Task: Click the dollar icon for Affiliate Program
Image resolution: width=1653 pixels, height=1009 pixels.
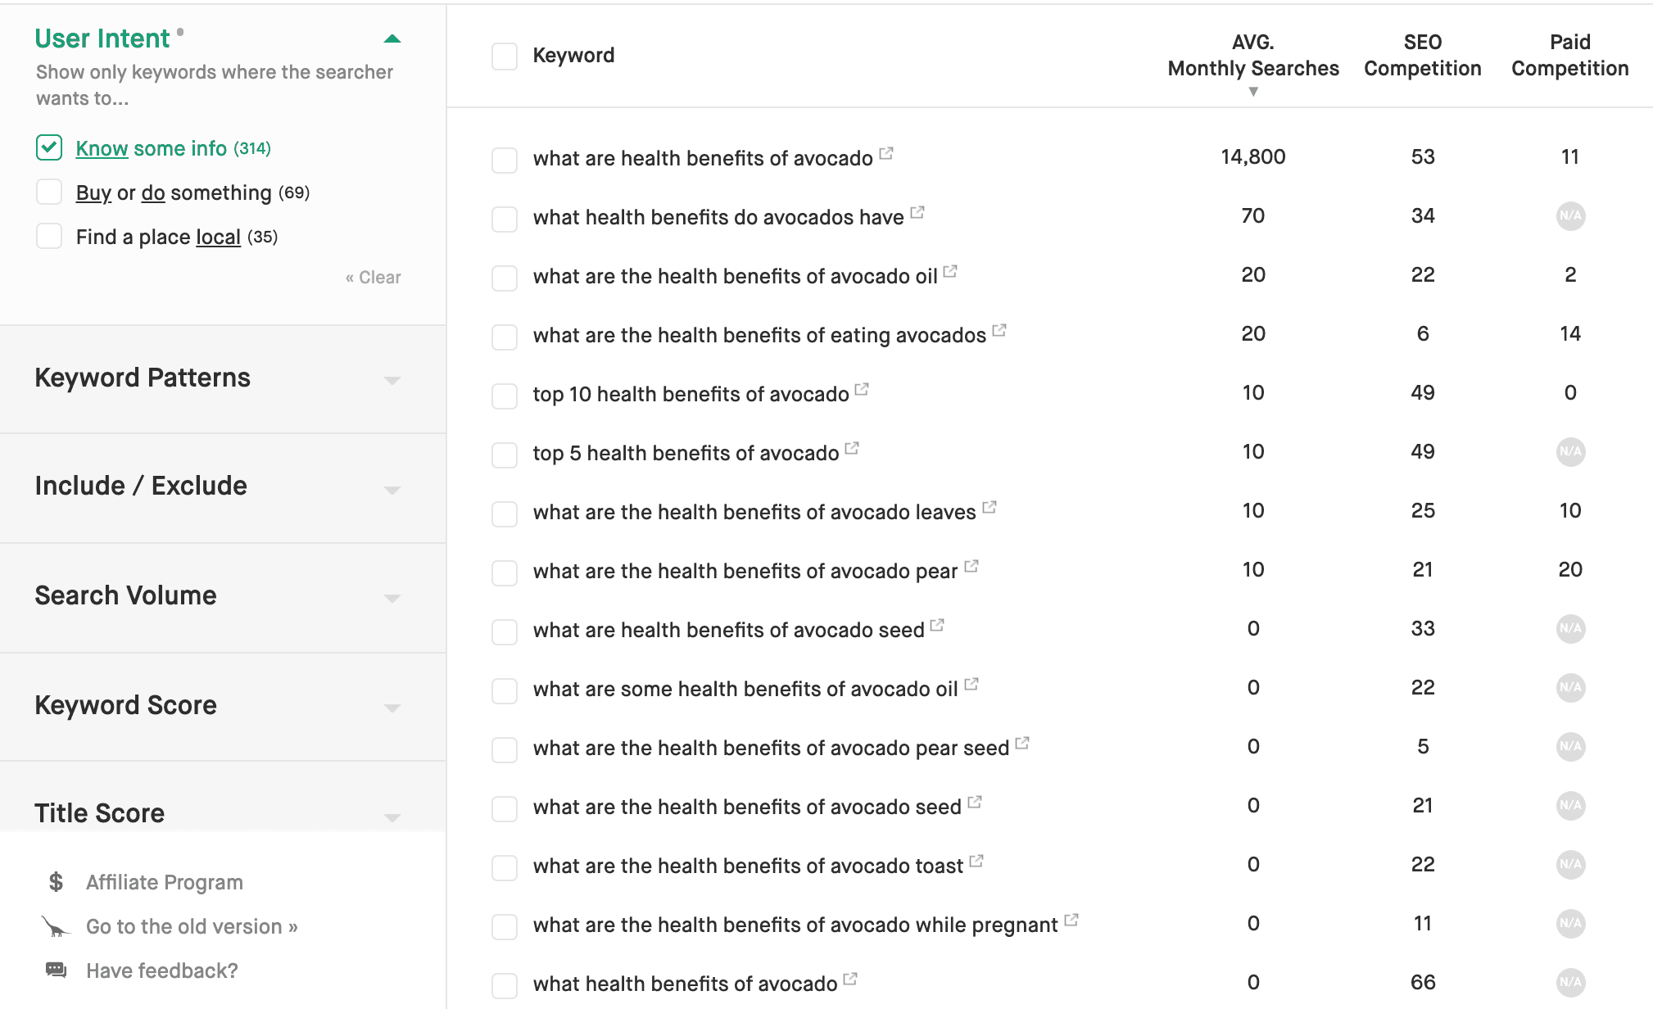Action: 56,882
